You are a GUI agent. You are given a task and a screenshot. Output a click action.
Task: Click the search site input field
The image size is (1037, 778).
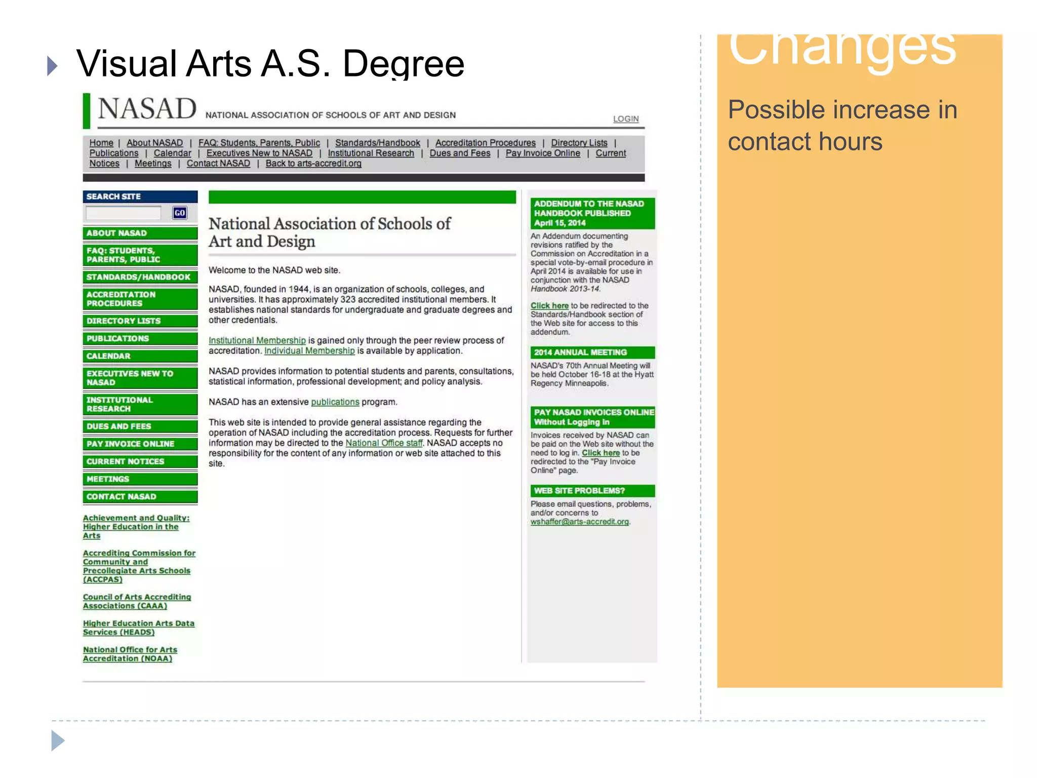tap(123, 213)
